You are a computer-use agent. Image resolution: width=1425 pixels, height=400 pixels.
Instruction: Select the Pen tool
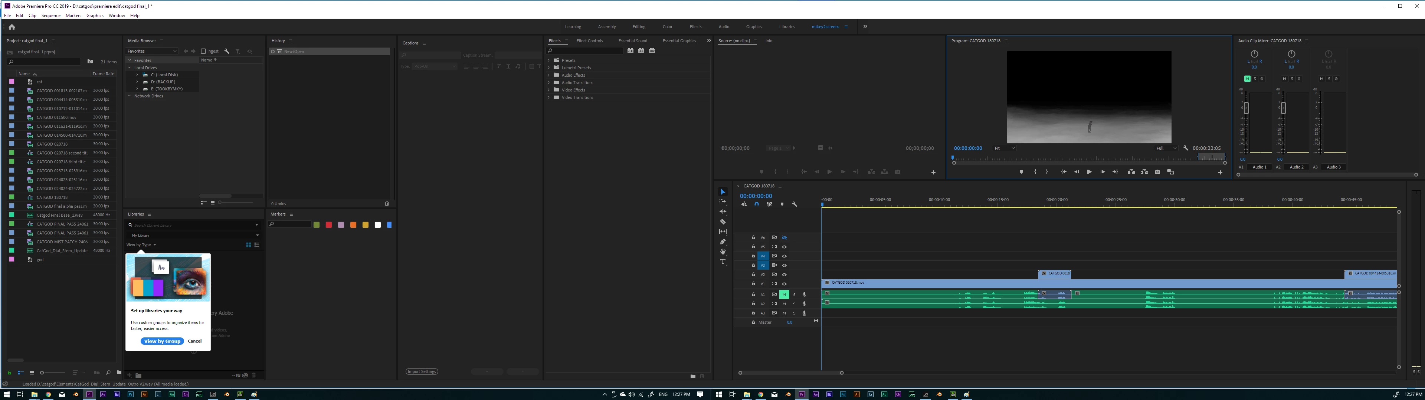(723, 241)
